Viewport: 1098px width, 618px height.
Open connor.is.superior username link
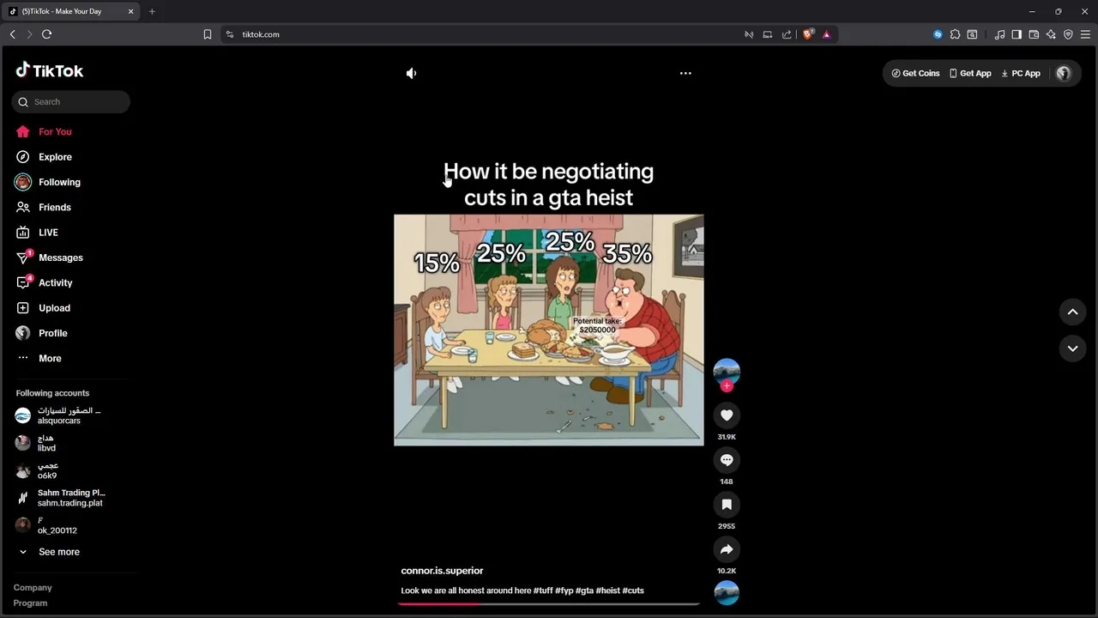(442, 571)
